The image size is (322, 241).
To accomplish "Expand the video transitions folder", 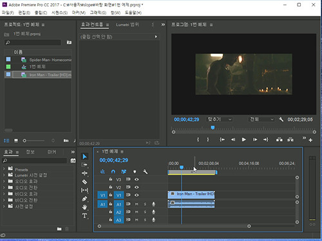I will click(4, 200).
